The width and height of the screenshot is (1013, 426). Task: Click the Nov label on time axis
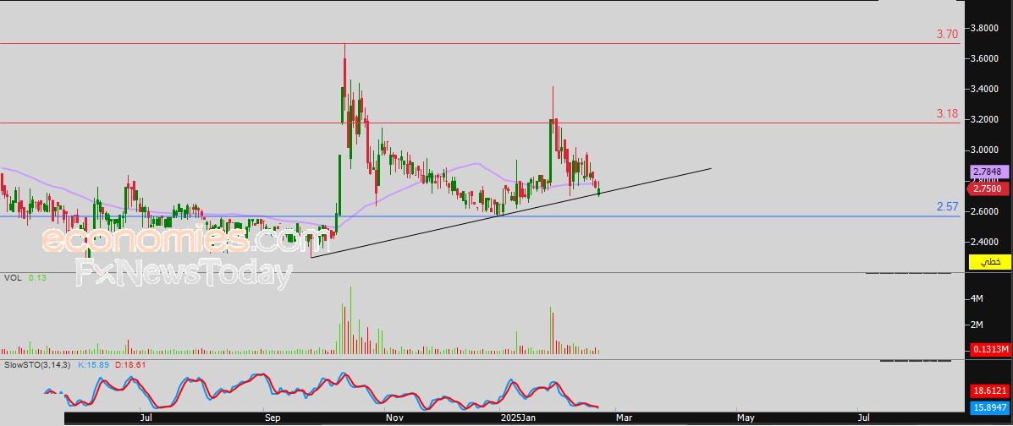[x=394, y=419]
